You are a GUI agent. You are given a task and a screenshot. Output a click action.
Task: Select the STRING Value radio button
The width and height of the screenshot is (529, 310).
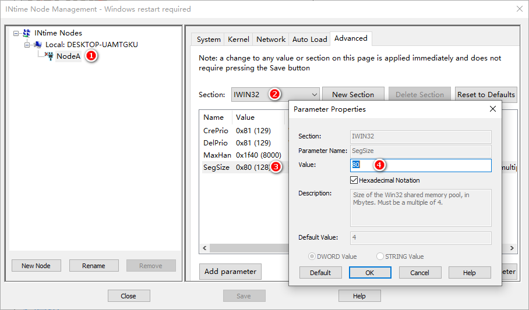(x=380, y=256)
